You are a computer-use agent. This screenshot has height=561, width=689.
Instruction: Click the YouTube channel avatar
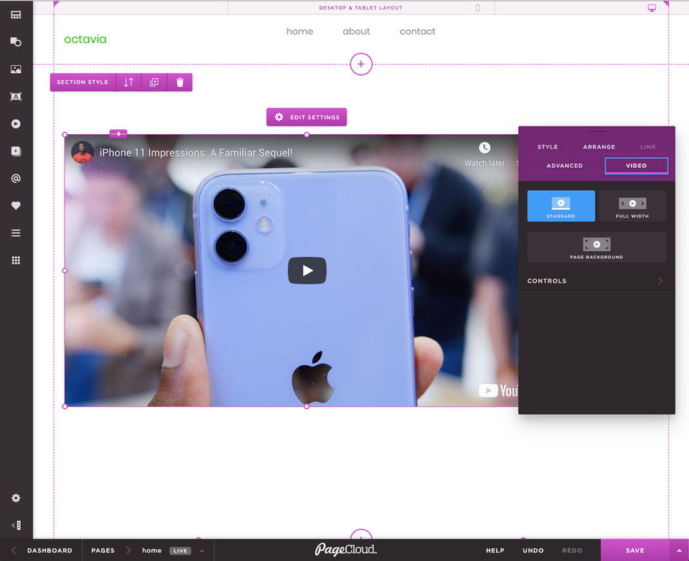(x=82, y=152)
